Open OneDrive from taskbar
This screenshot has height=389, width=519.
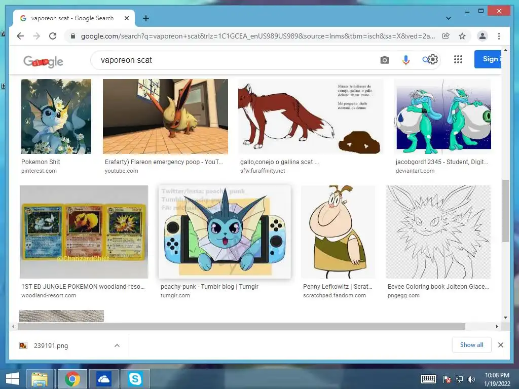pyautogui.click(x=103, y=379)
